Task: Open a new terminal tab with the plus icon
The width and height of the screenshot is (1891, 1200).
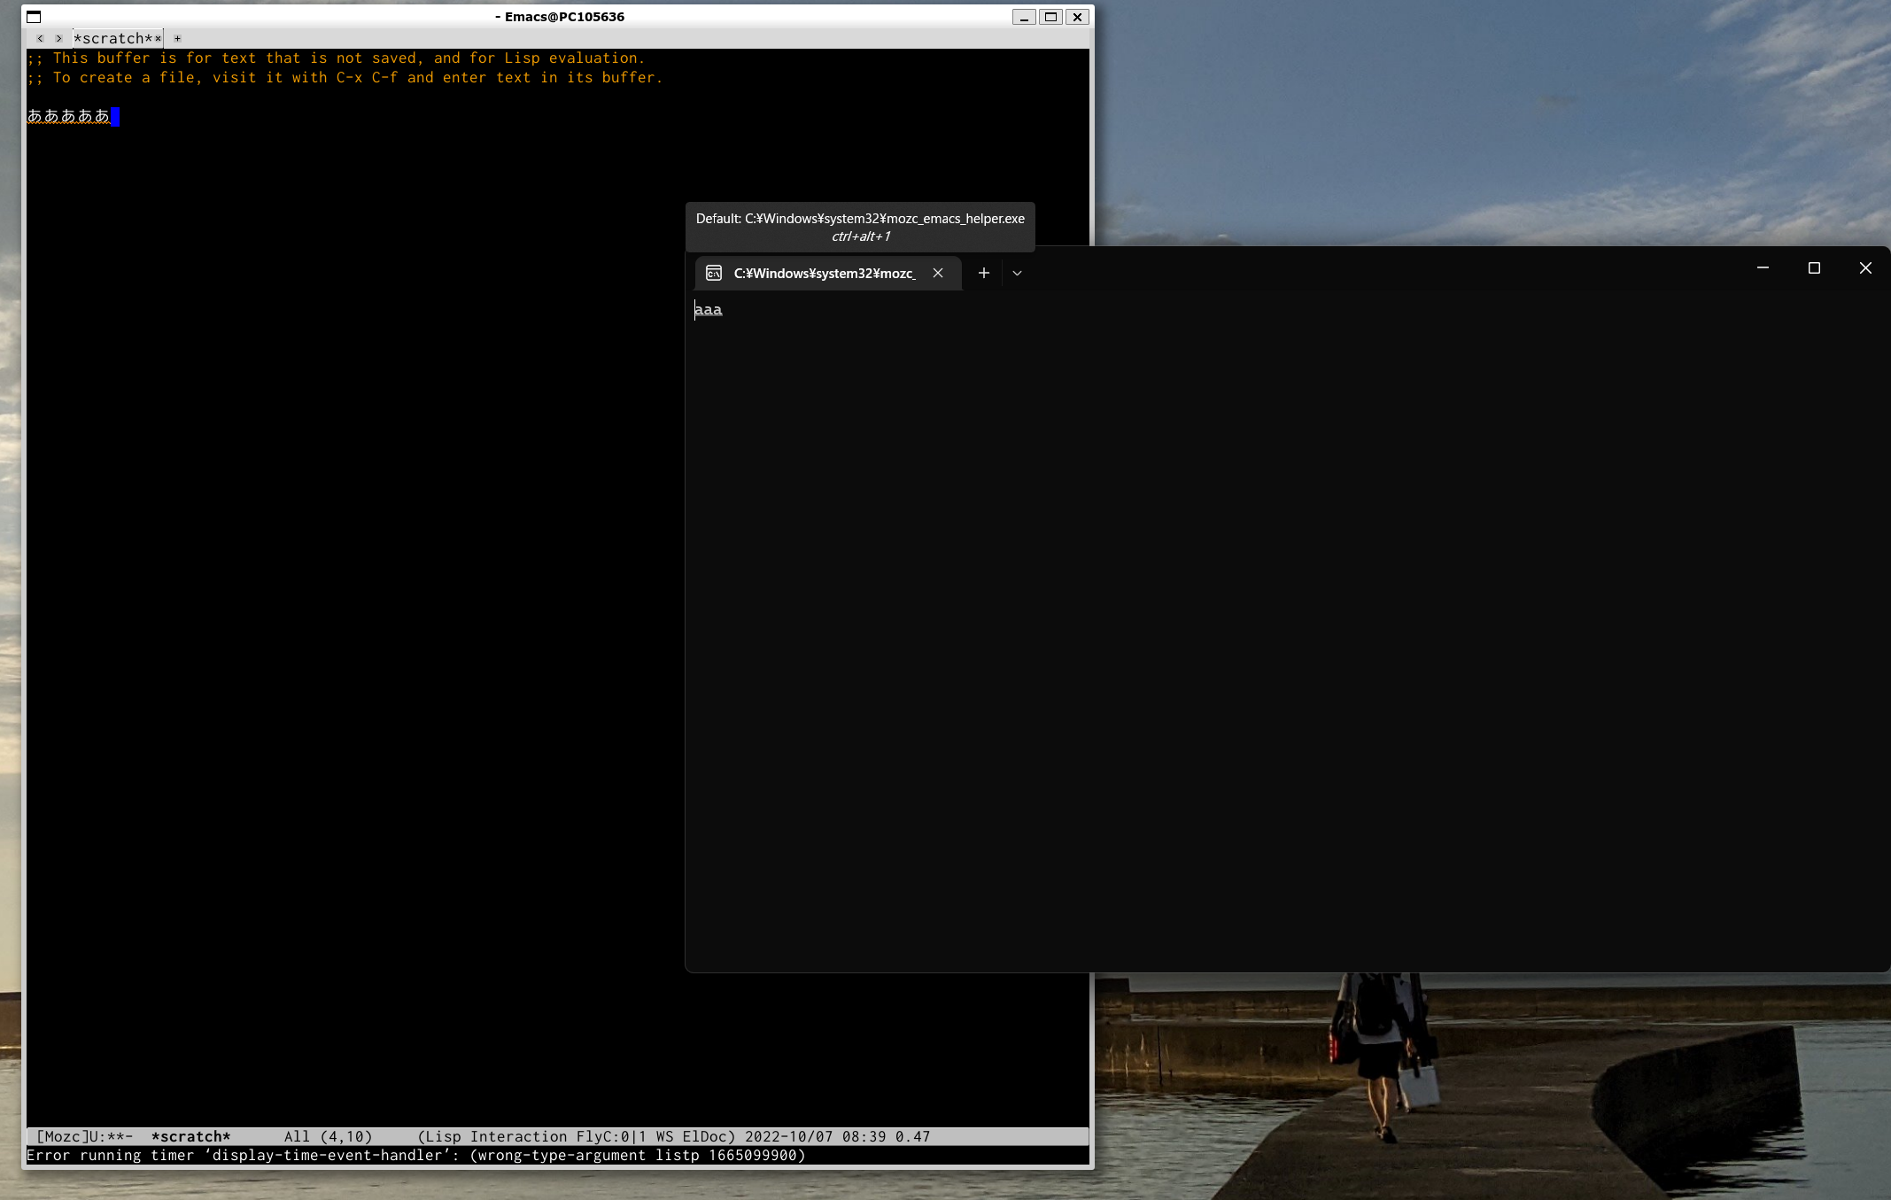Action: pos(982,273)
